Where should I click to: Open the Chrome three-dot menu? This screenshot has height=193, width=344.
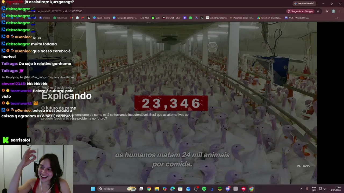pos(340,11)
